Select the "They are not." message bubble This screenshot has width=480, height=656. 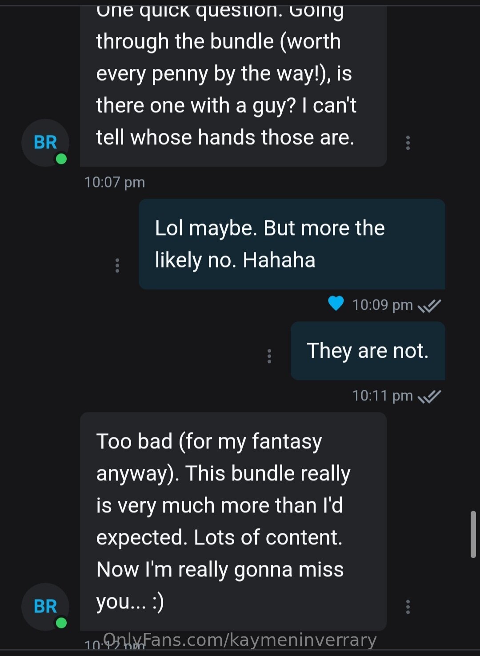pyautogui.click(x=368, y=351)
